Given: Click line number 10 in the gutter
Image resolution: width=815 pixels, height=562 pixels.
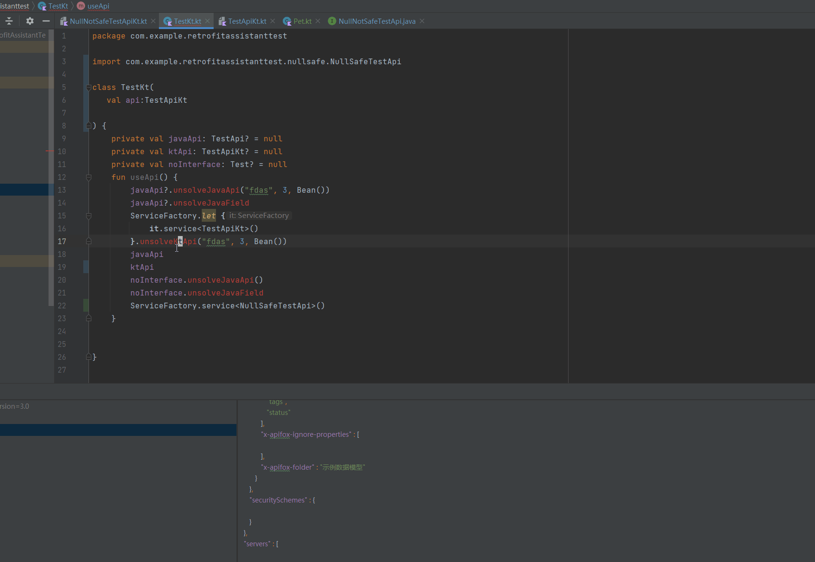Looking at the screenshot, I should click(x=62, y=151).
